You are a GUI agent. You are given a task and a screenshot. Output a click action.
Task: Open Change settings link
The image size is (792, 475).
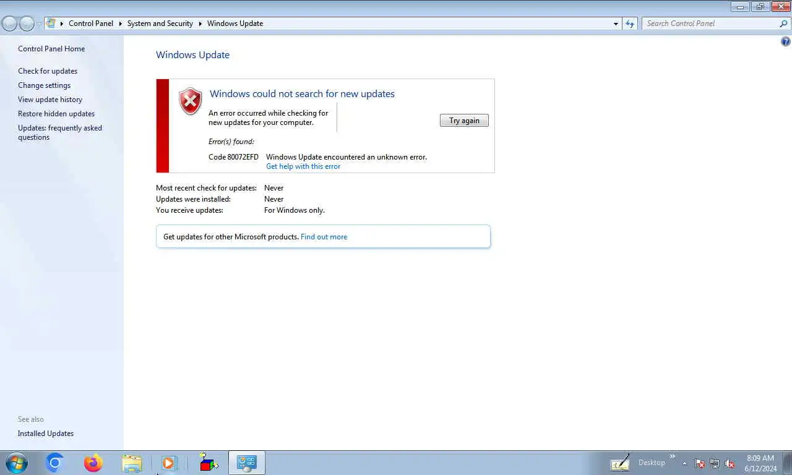(x=44, y=85)
